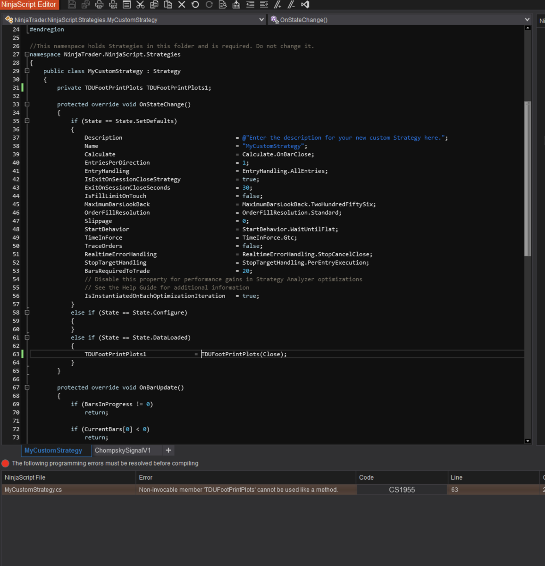
Task: Open Print Preview from the toolbar
Action: tap(113, 5)
